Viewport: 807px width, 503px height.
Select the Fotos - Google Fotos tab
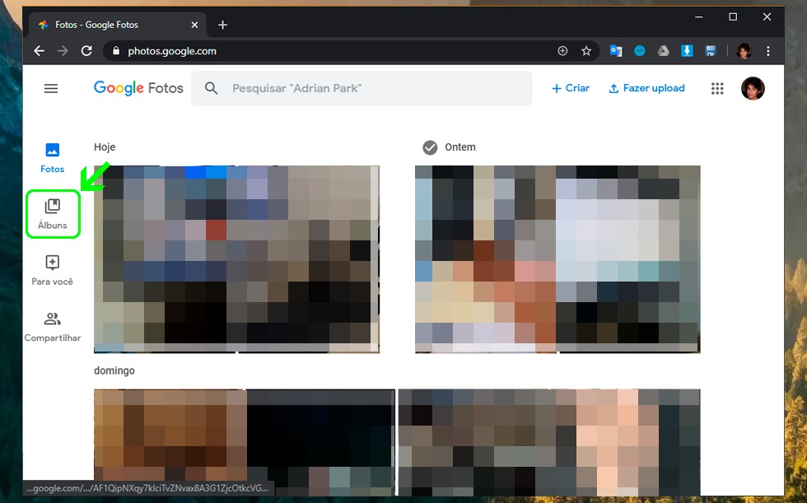coord(117,25)
